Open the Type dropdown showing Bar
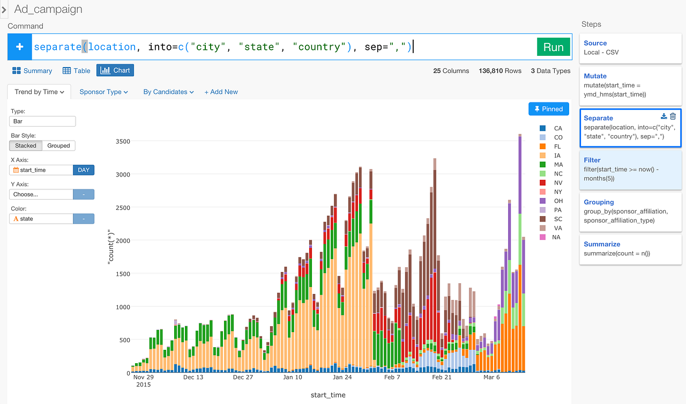The height and width of the screenshot is (404, 686). 42,121
